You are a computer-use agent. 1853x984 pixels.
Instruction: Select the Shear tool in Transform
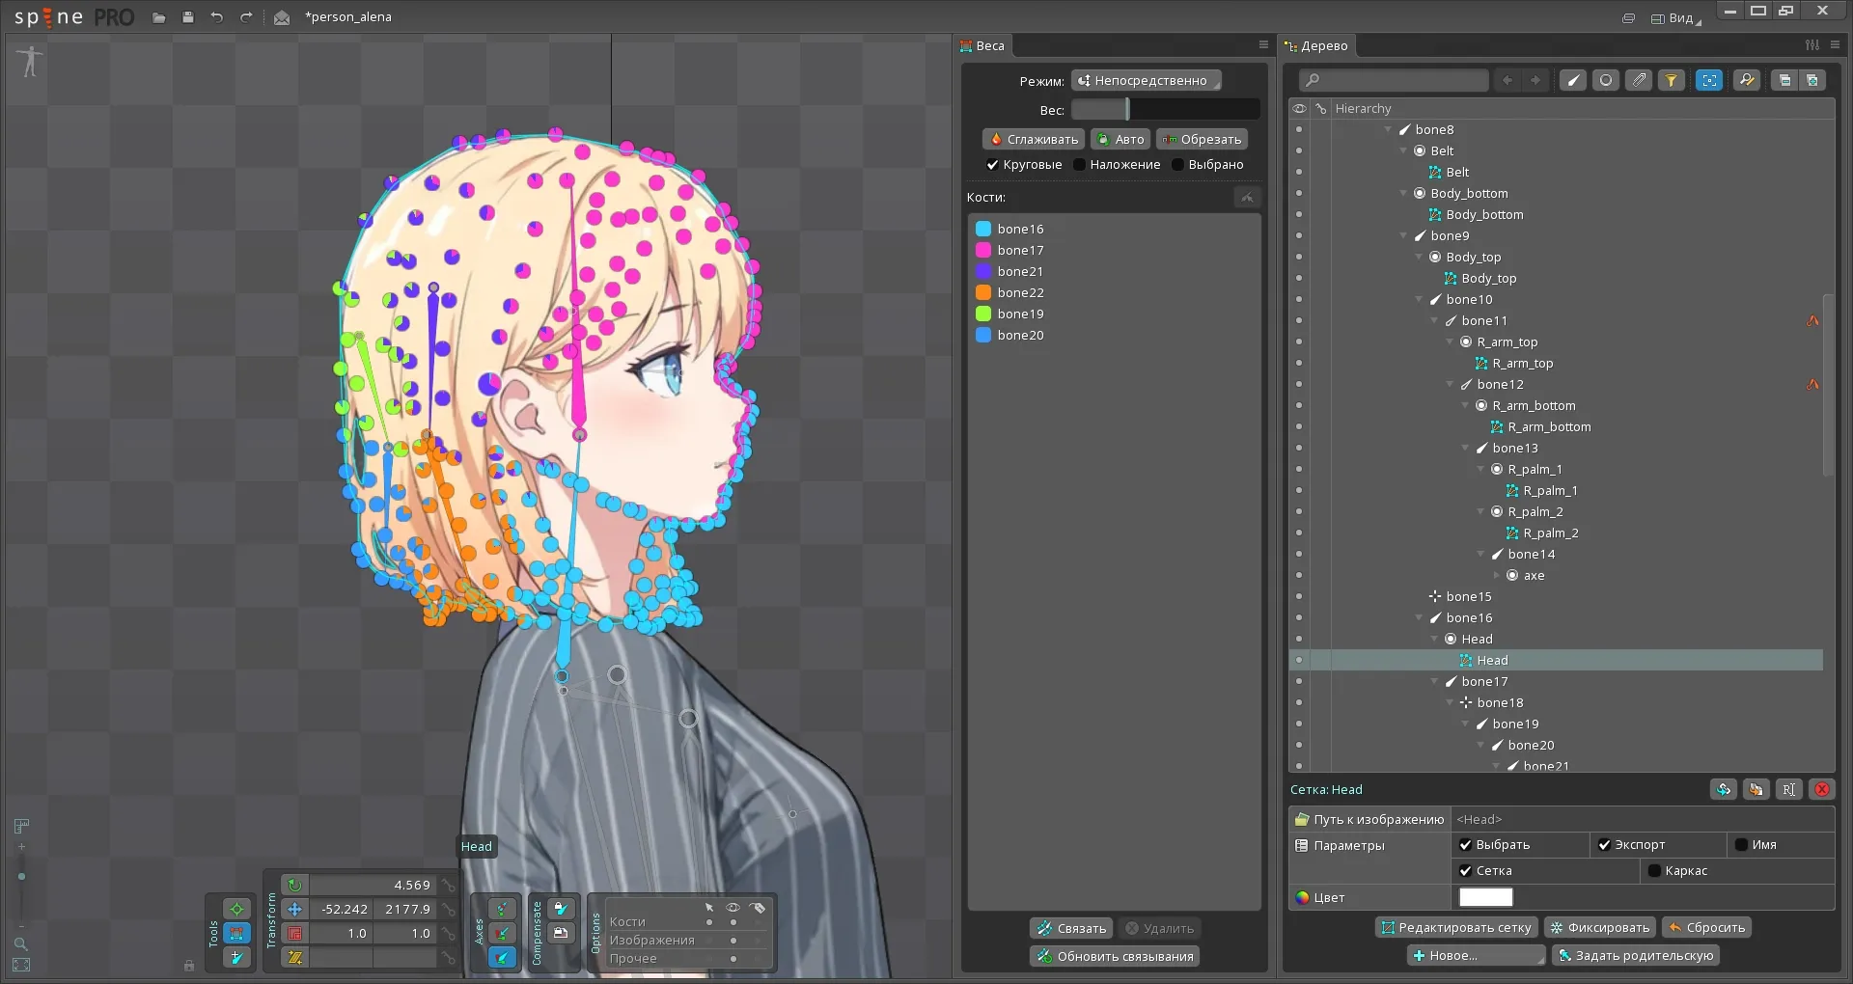coord(295,957)
